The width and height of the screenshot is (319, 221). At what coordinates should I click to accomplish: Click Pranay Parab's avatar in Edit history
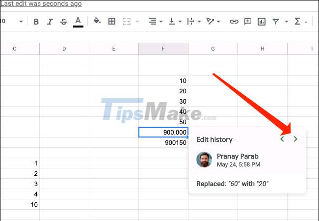pos(204,160)
